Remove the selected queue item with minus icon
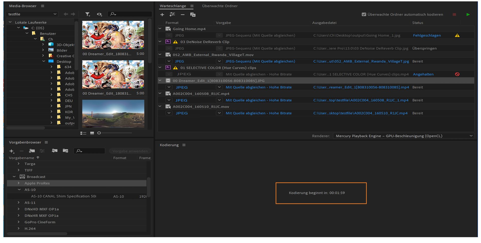This screenshot has width=481, height=243. click(182, 15)
